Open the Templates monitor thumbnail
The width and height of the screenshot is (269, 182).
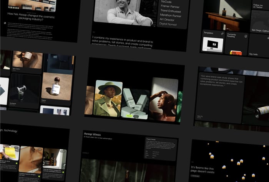[213, 45]
